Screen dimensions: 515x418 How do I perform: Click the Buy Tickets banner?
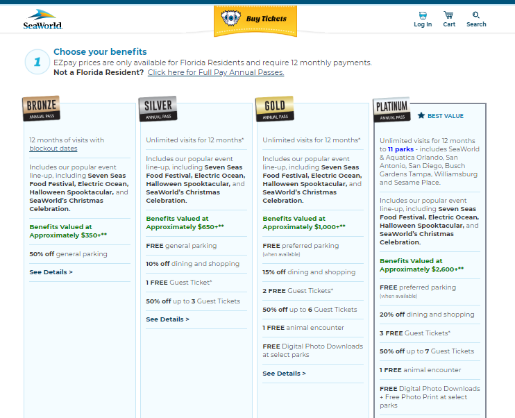point(255,20)
